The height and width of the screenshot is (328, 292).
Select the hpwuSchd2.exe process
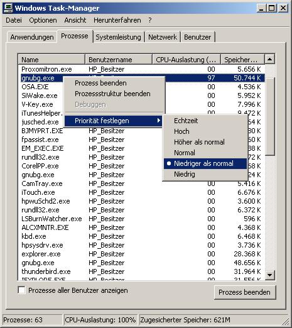click(46, 201)
